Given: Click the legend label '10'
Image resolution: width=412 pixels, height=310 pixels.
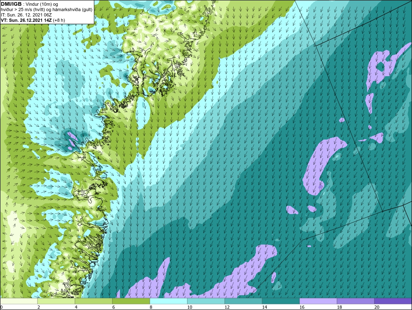Looking at the screenshot, I should 190,307.
